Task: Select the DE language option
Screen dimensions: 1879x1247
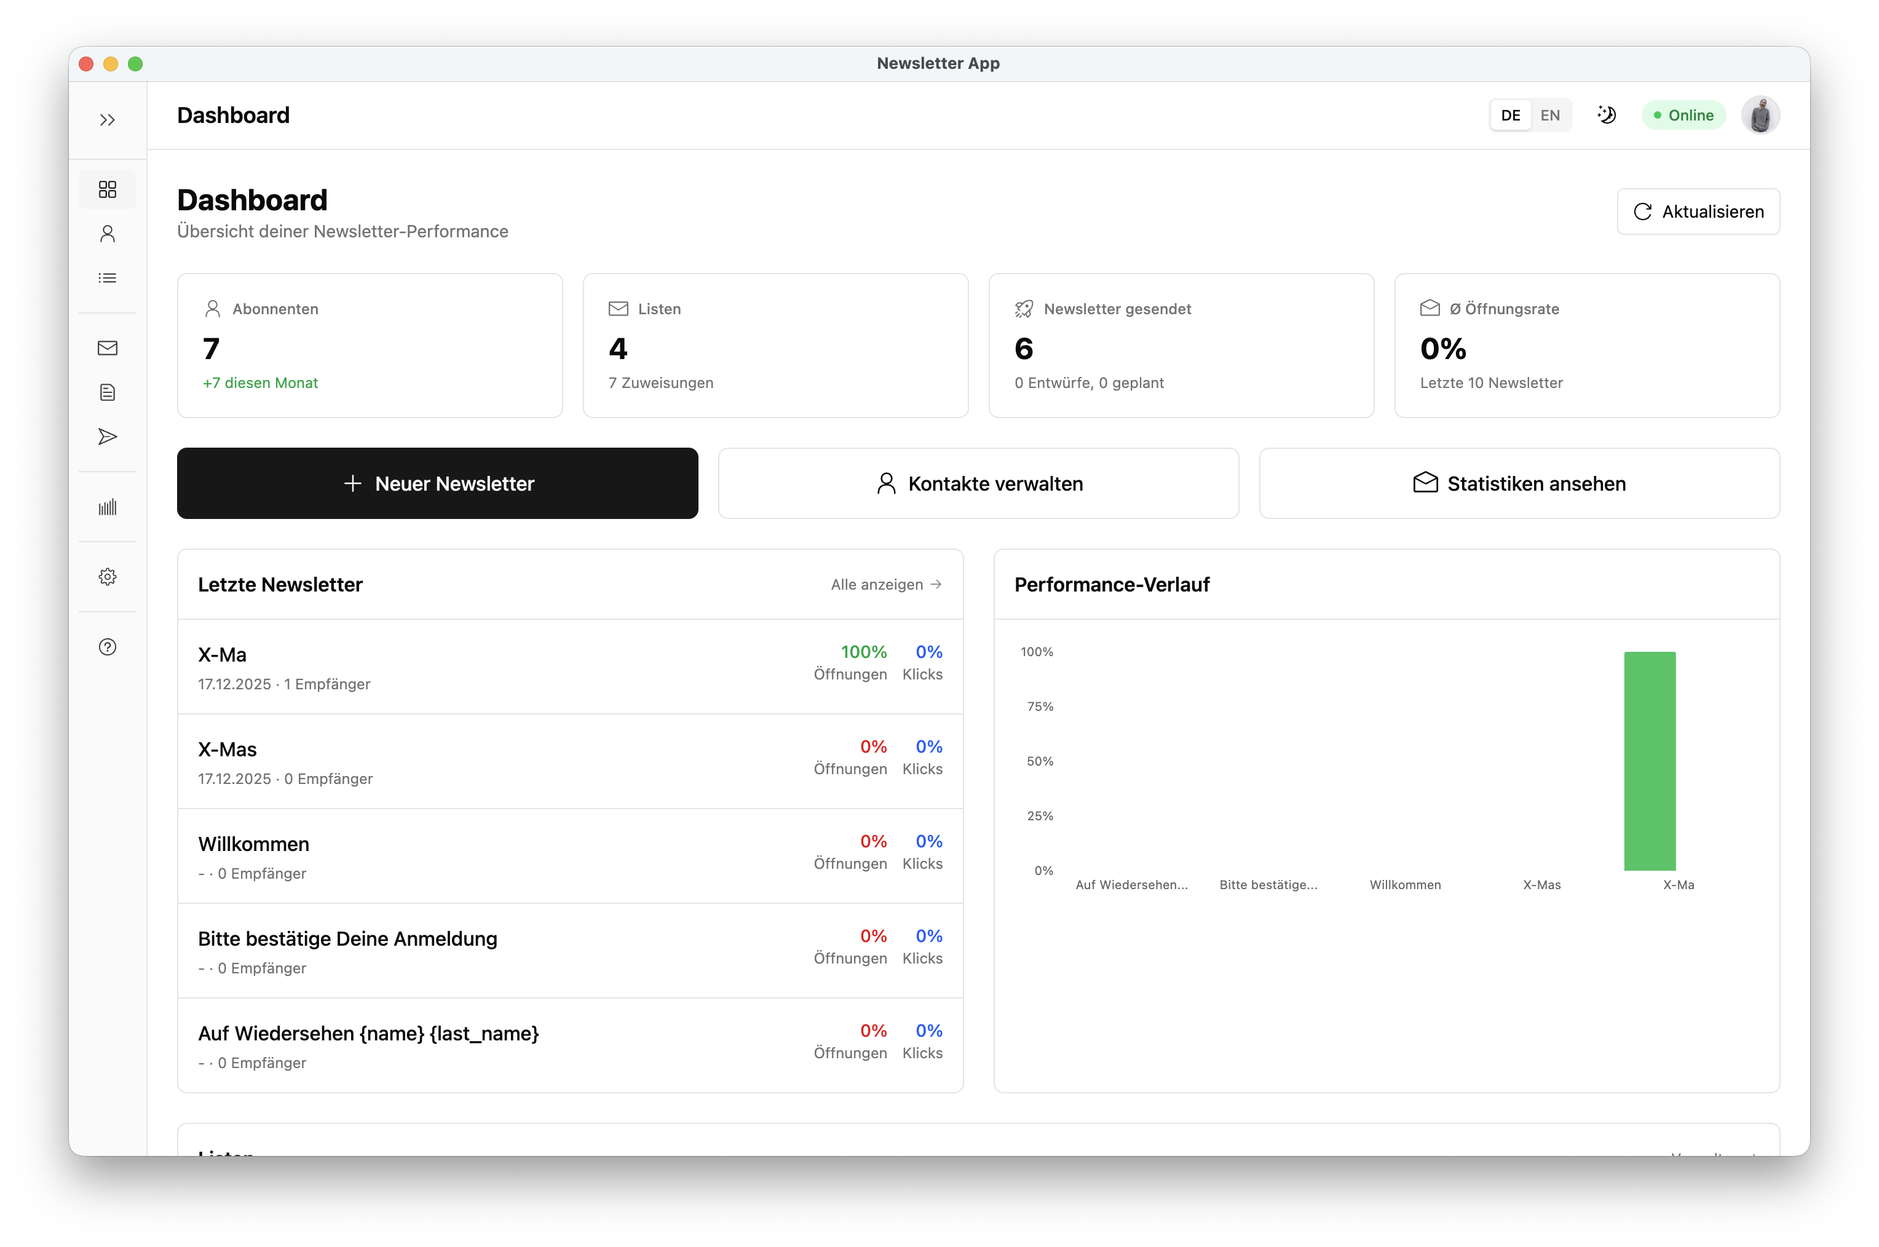Action: pos(1510,116)
